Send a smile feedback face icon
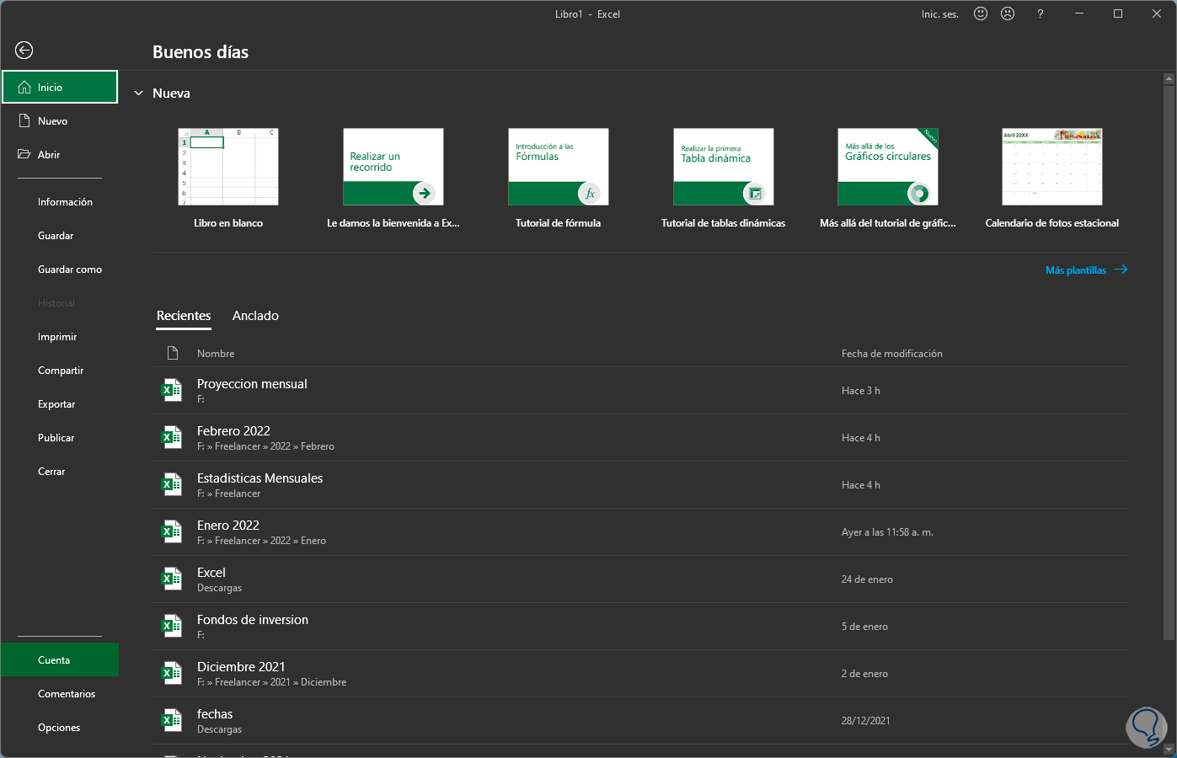Screen dimensions: 1177x758 point(981,13)
